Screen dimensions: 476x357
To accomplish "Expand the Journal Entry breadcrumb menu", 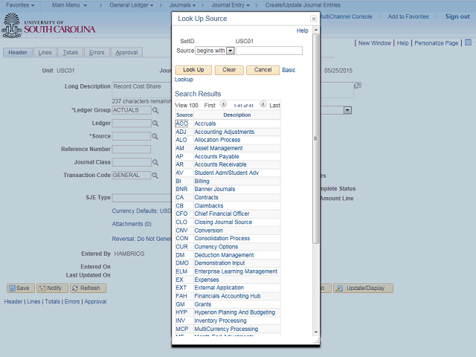I will coord(231,5).
